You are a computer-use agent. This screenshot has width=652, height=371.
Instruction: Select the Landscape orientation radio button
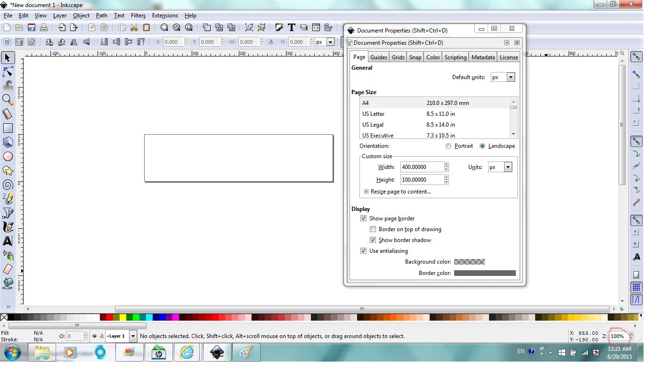(482, 146)
